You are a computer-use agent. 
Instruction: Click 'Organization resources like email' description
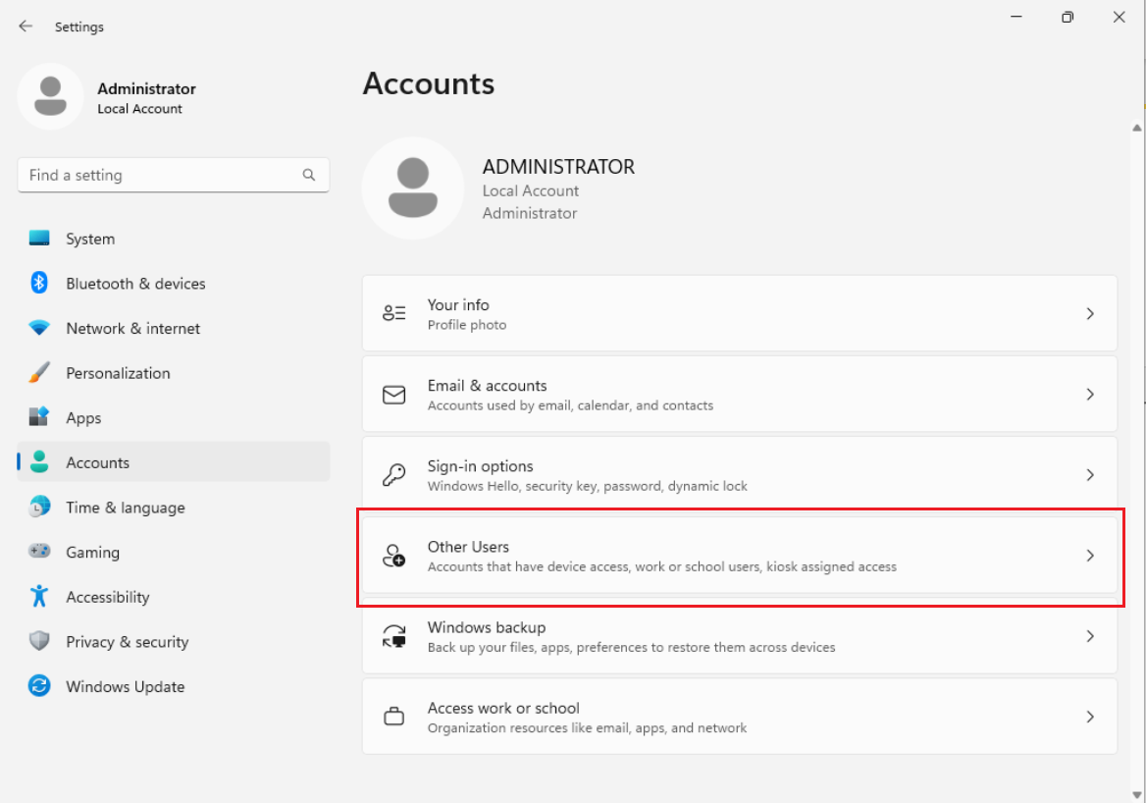(x=587, y=727)
